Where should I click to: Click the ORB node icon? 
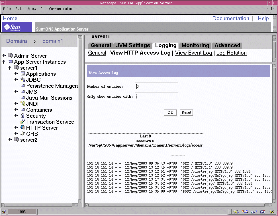tap(23, 133)
